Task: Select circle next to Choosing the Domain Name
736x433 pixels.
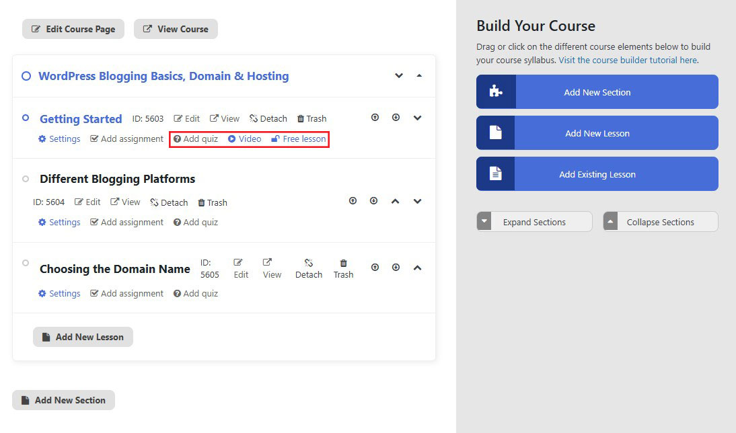Action: (x=26, y=263)
